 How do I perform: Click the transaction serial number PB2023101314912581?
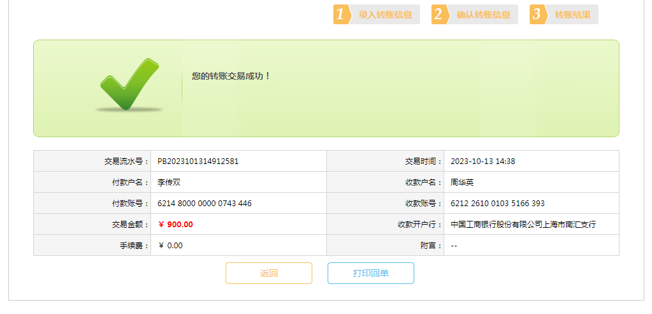click(198, 161)
